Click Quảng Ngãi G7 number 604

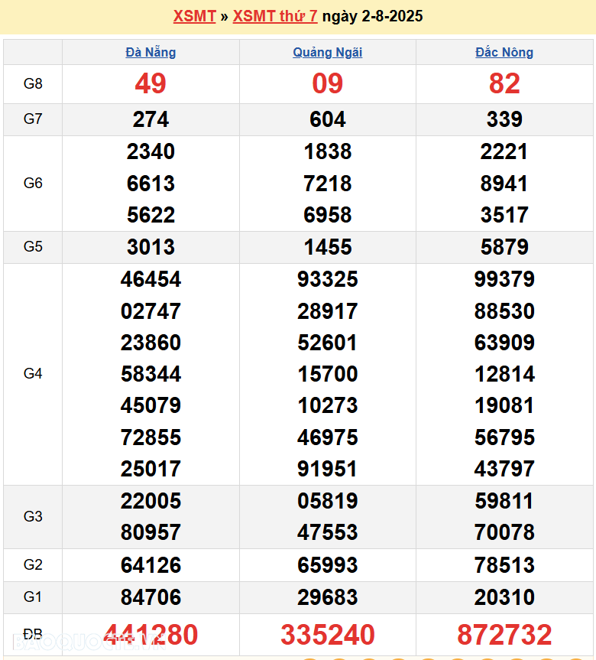328,119
